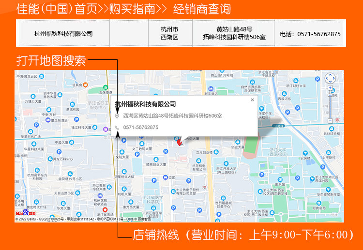Click the phone icon in popup
The height and width of the screenshot is (250, 363).
[117, 128]
